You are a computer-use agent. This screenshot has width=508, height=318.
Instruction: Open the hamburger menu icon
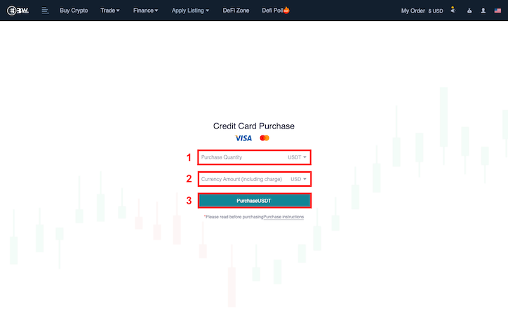[x=45, y=11]
